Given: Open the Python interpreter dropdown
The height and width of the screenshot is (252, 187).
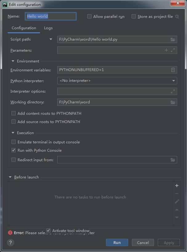Looking at the screenshot, I should tap(173, 81).
